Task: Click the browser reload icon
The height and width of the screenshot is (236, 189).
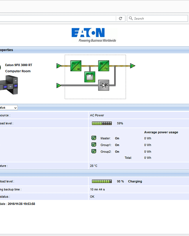Action: pos(120,18)
